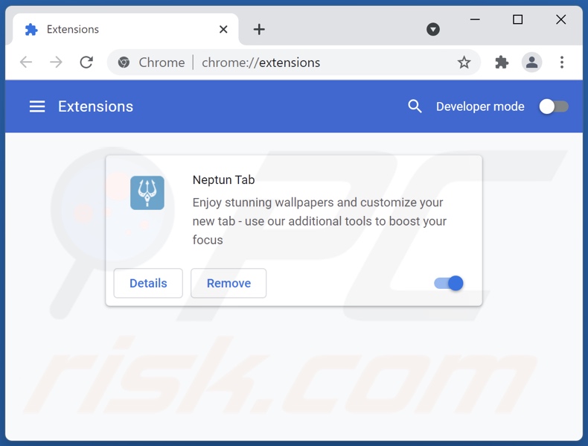Click the Developer mode label
Image resolution: width=588 pixels, height=446 pixels.
(480, 106)
